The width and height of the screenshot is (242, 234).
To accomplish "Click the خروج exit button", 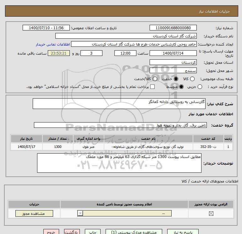I will coord(51,232).
